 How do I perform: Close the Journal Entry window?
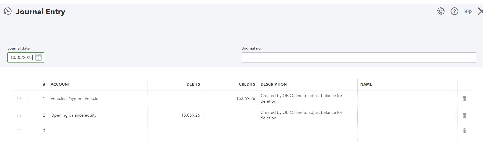tap(480, 11)
